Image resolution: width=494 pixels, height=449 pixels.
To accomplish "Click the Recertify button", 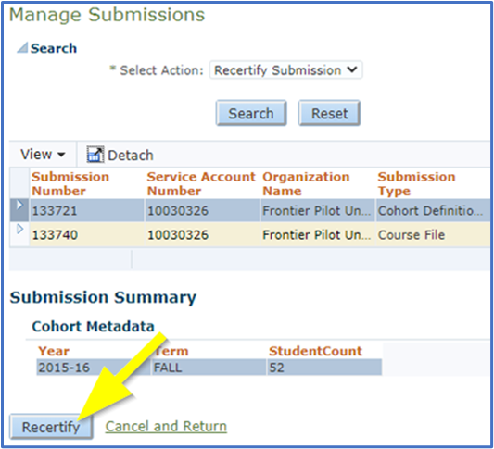I will pos(51,427).
